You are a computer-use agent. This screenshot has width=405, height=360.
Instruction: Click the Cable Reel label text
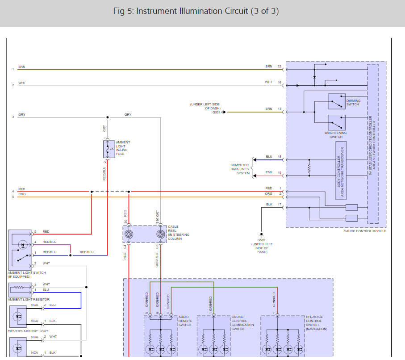[x=179, y=233]
